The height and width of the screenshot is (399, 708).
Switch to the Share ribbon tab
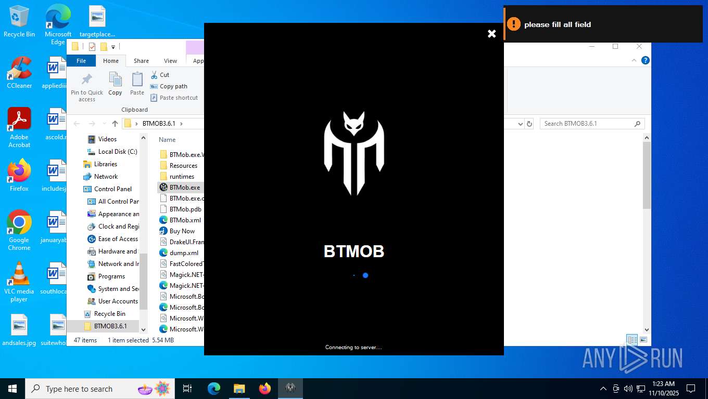[141, 61]
